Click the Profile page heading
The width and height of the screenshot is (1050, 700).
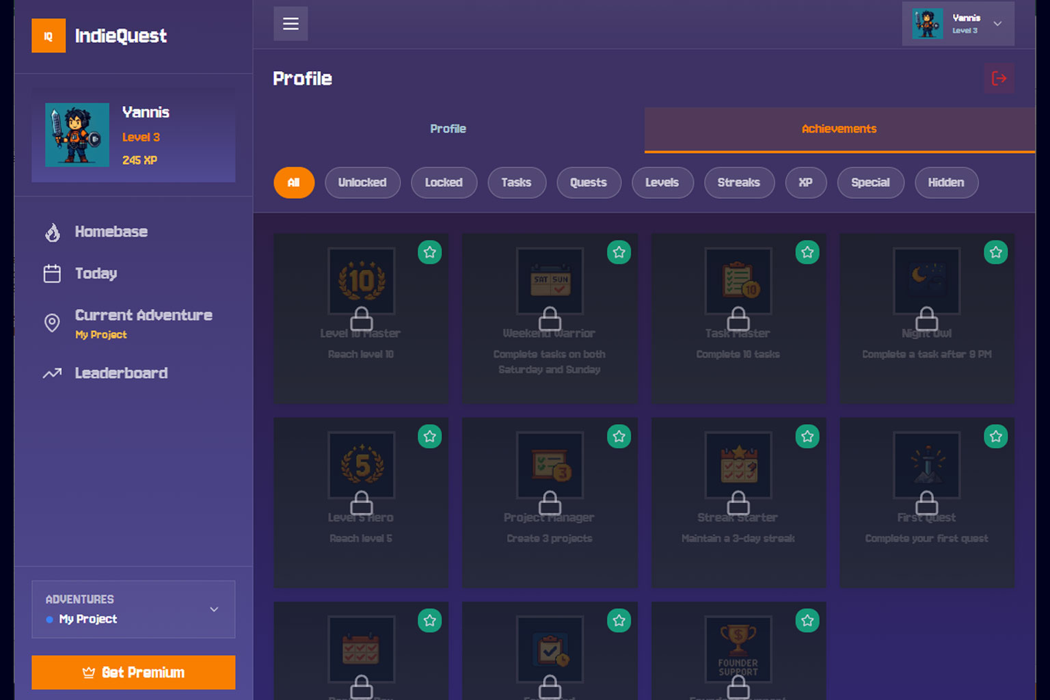tap(302, 79)
